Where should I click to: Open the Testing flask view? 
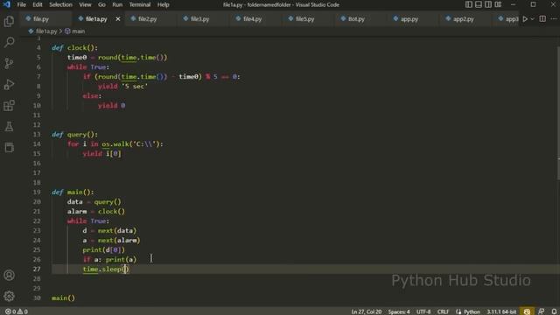tap(9, 126)
